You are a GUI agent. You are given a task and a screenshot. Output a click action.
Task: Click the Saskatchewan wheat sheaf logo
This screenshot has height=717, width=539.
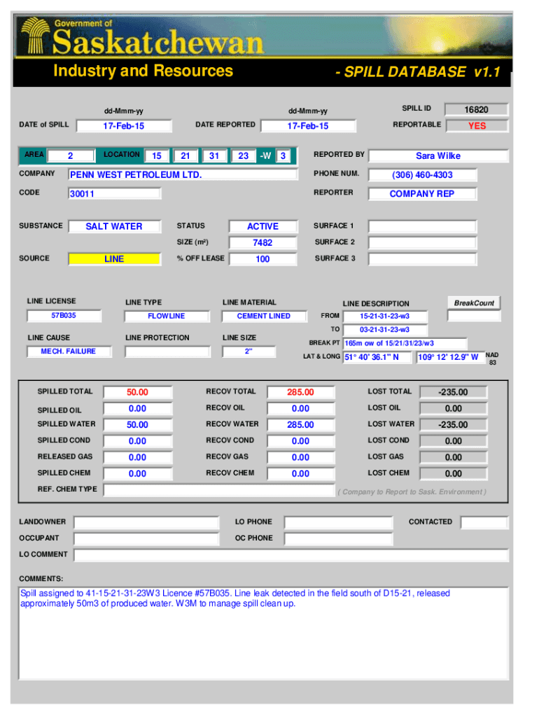coord(34,36)
